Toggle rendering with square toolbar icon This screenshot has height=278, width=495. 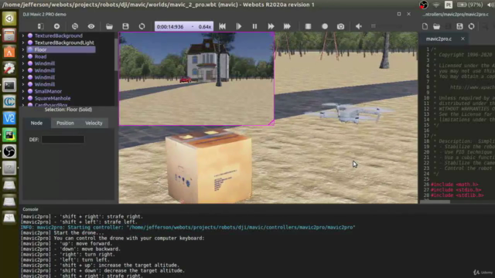(x=308, y=26)
